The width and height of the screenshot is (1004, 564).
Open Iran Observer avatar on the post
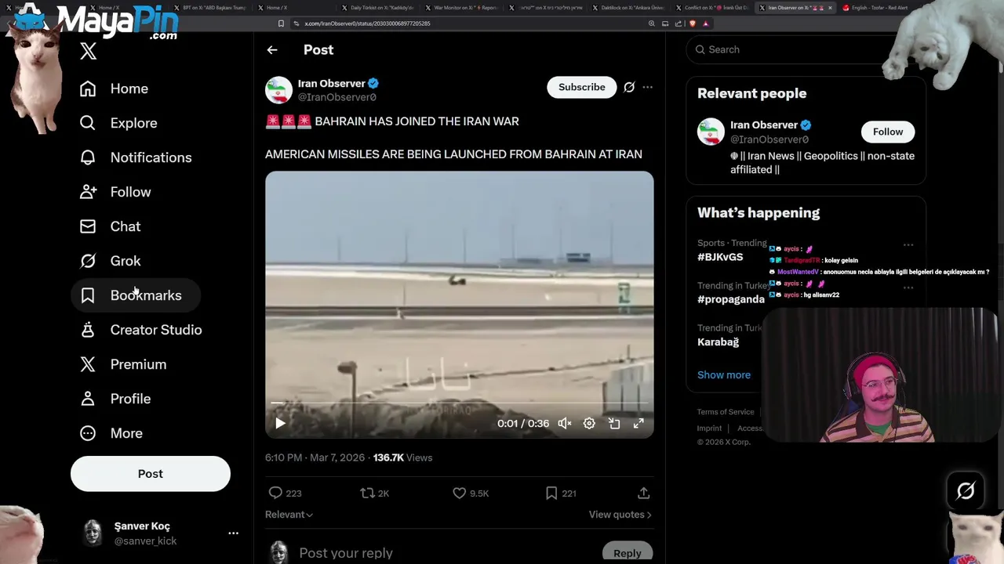(278, 90)
